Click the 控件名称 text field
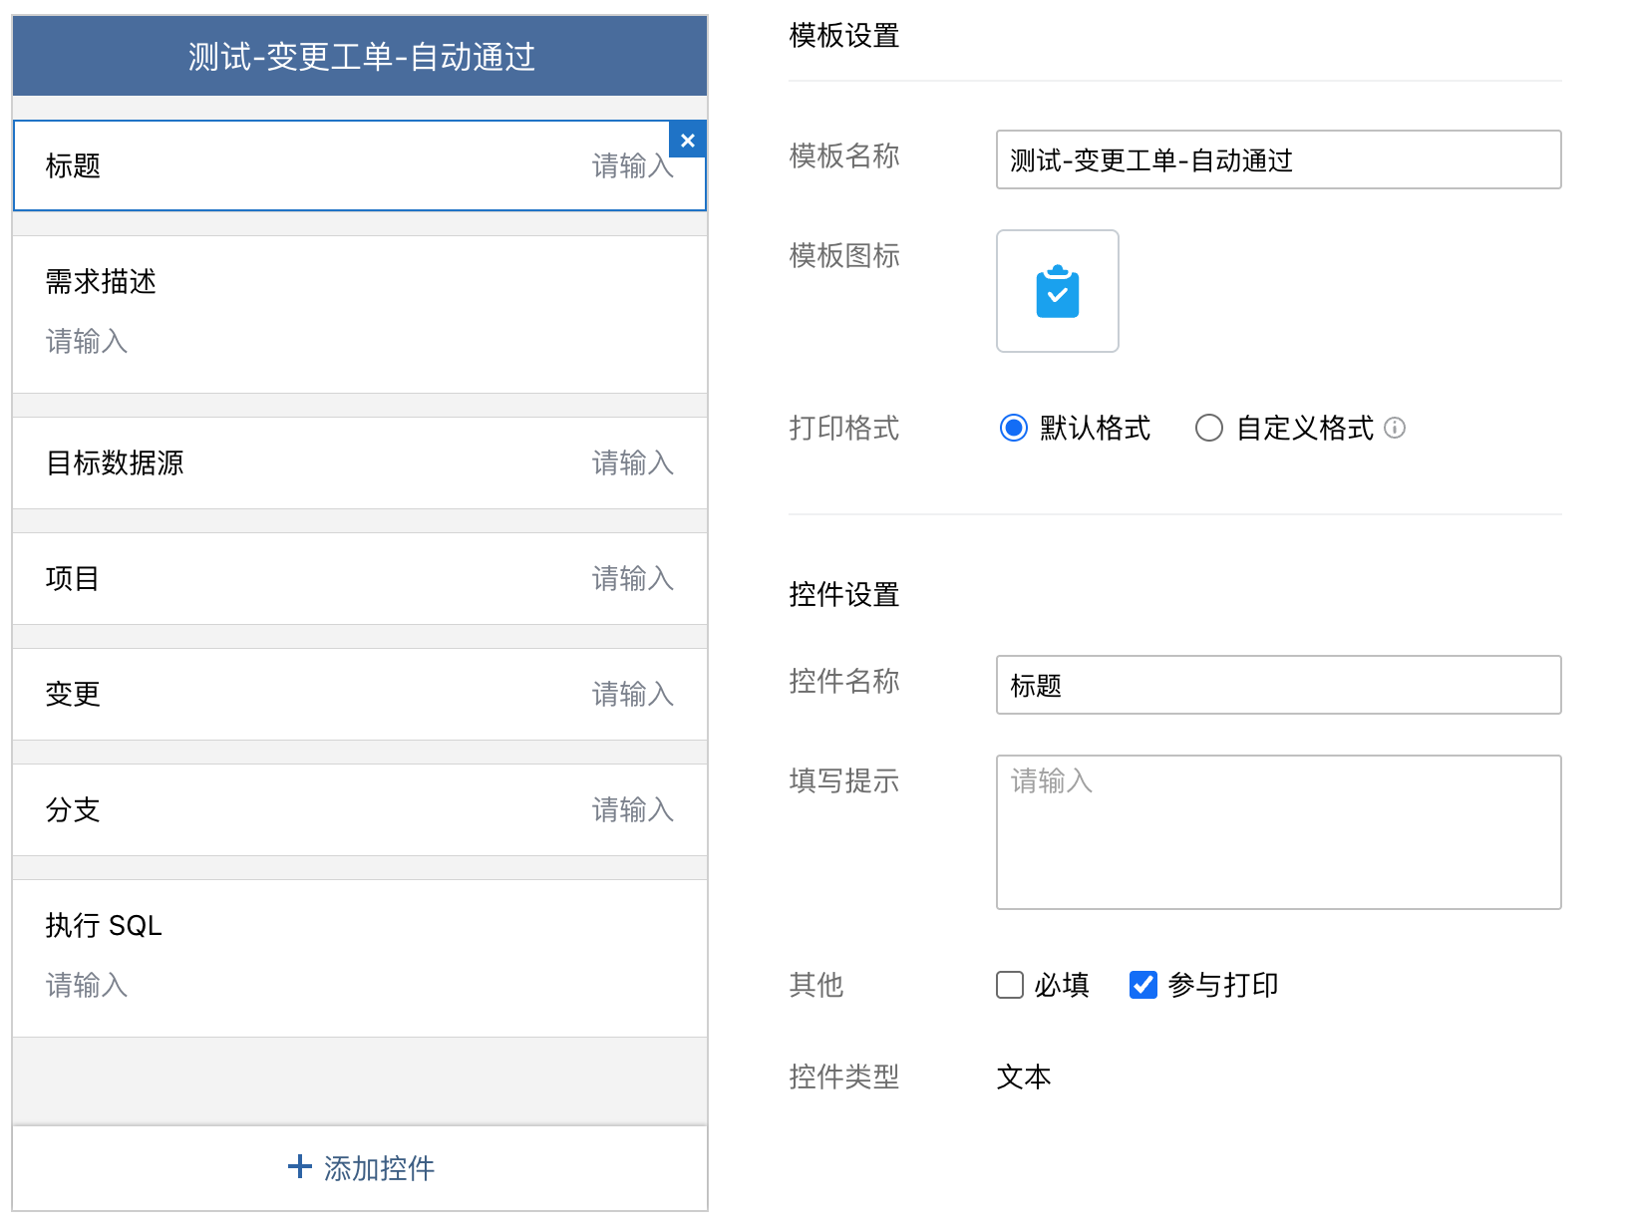Image resolution: width=1625 pixels, height=1230 pixels. point(1278,685)
